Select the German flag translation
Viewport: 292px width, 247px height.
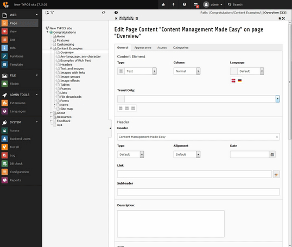point(240,80)
